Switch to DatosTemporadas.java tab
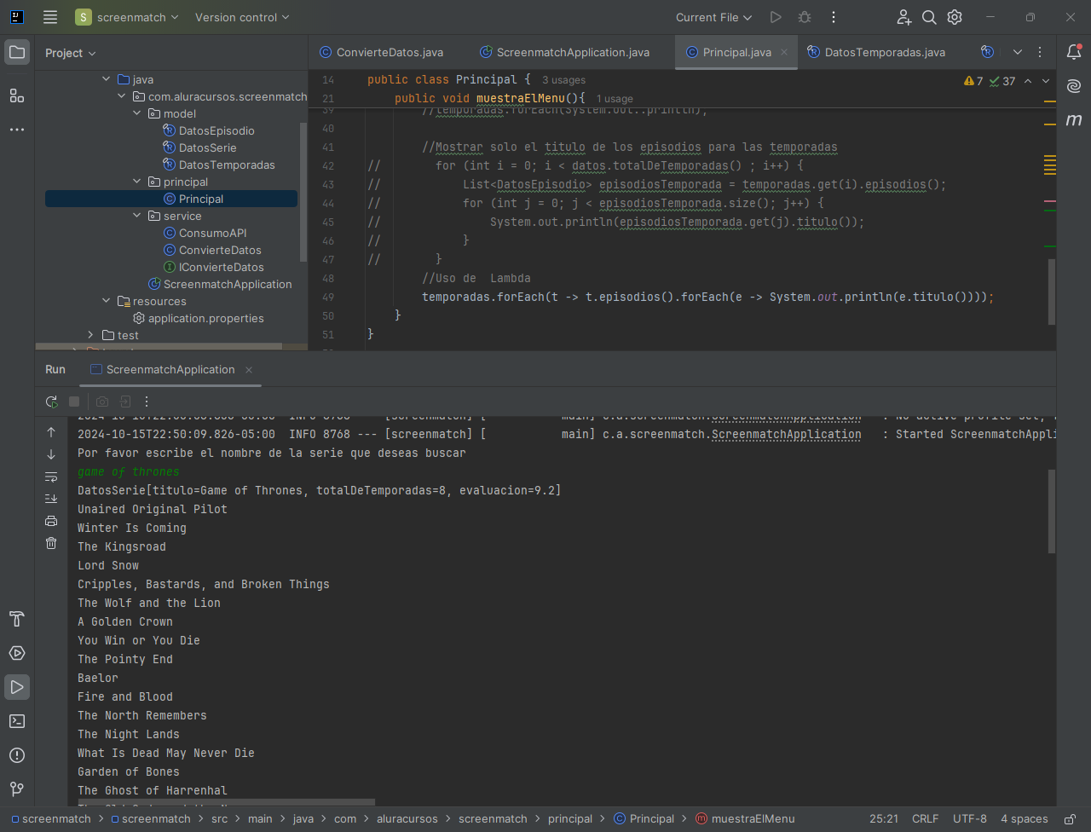Image resolution: width=1091 pixels, height=832 pixels. point(876,52)
